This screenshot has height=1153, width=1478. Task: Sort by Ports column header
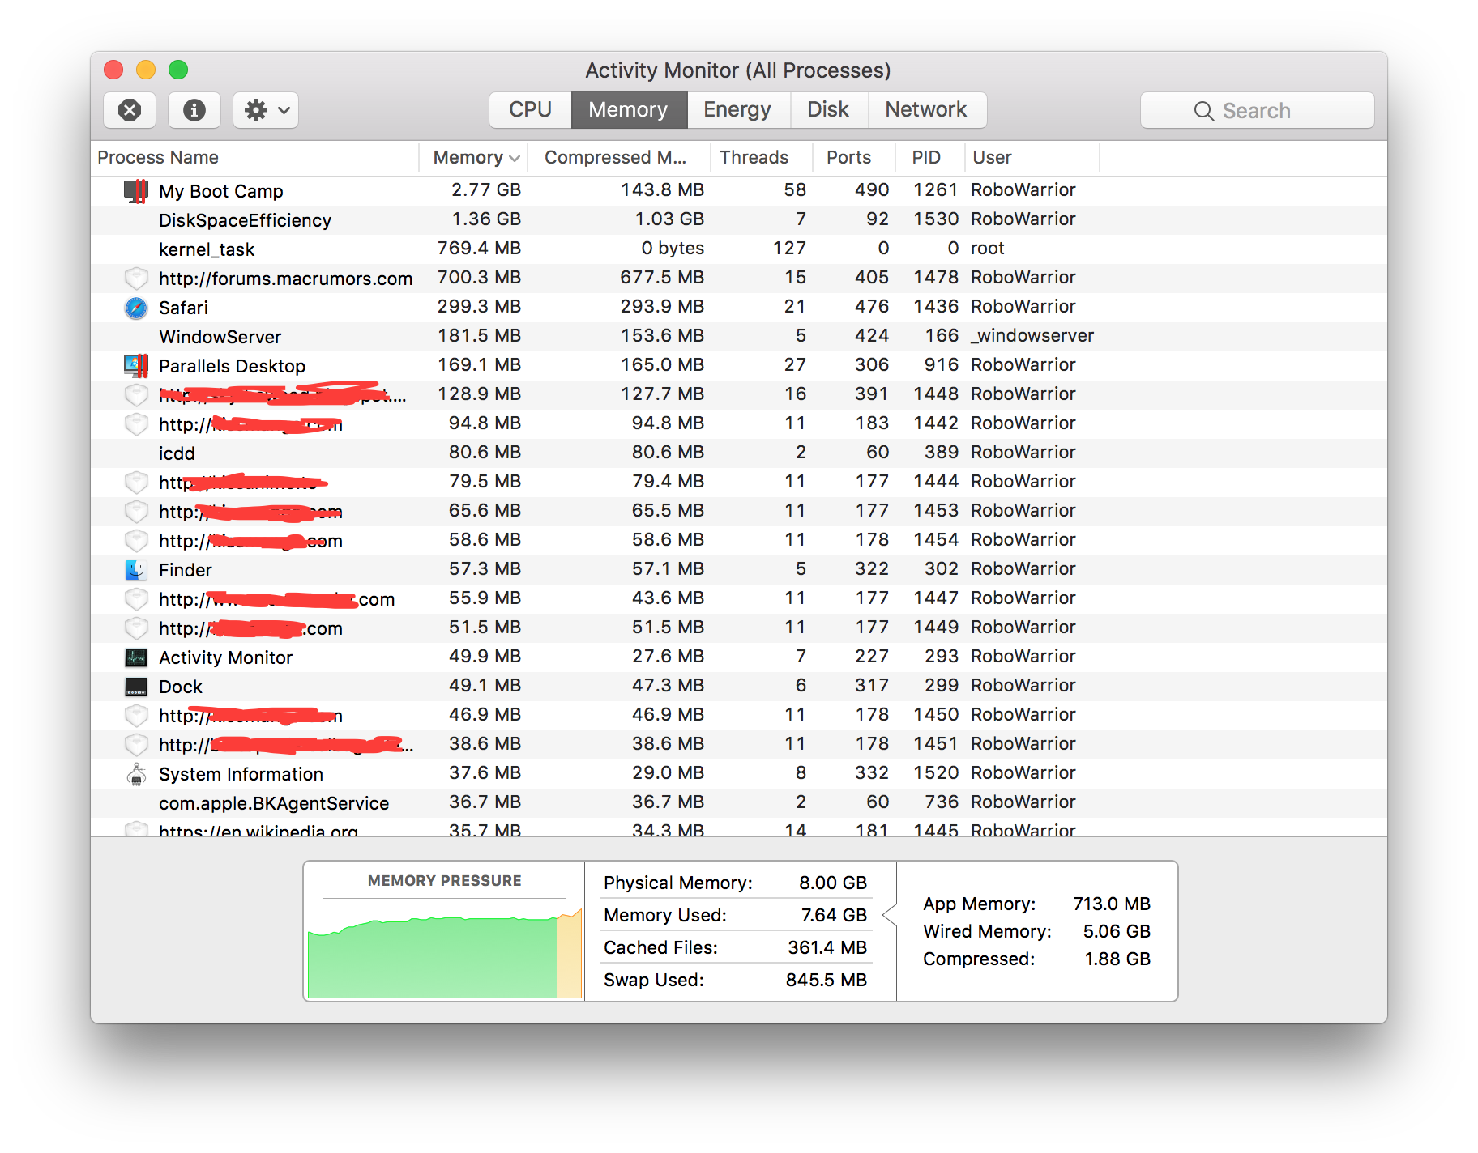(852, 157)
